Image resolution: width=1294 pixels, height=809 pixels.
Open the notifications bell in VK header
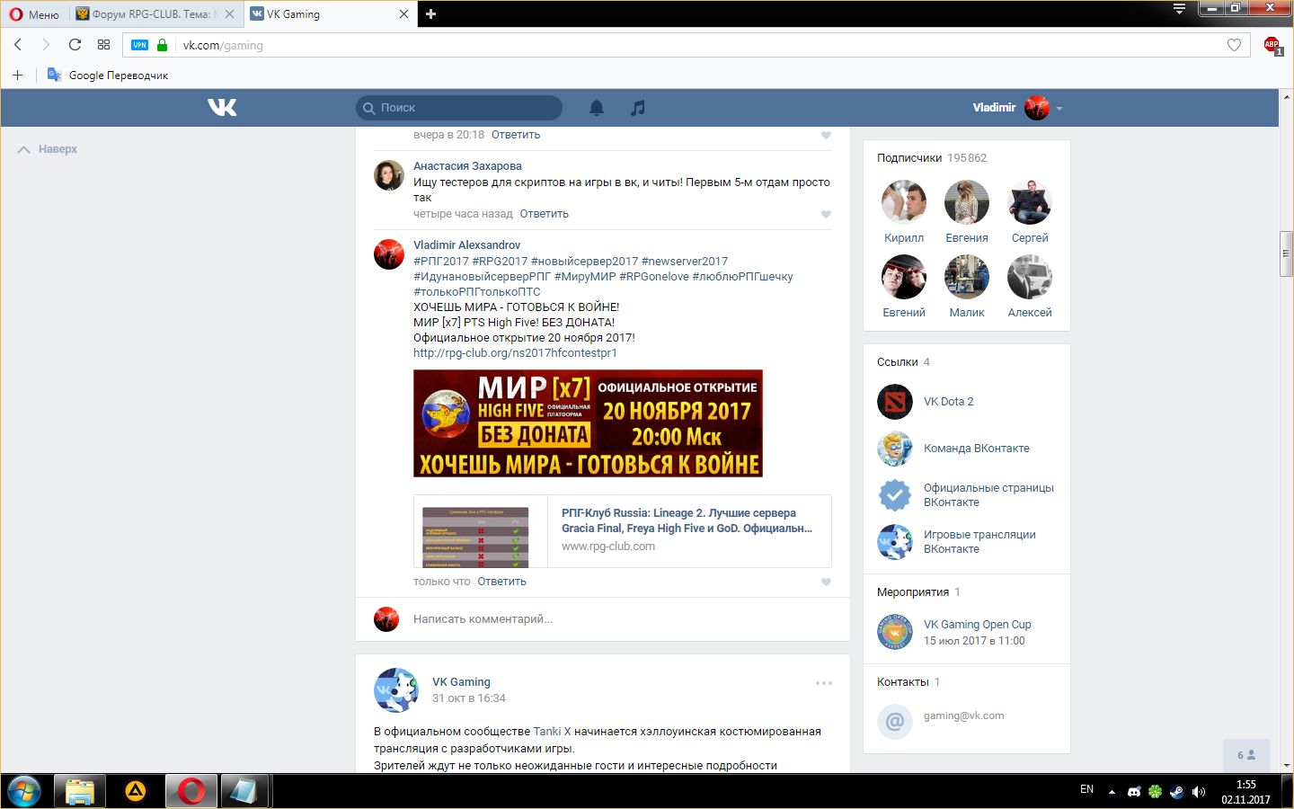[x=597, y=108]
